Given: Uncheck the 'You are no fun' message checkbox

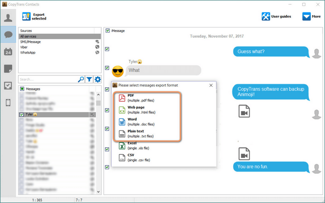Looking at the screenshot, I should pos(107,167).
